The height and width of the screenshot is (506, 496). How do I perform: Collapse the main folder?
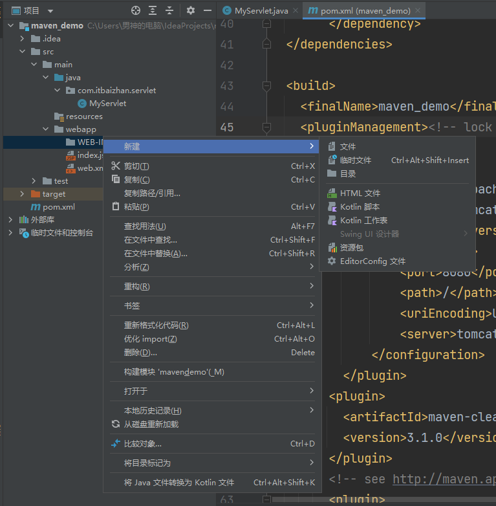(34, 64)
